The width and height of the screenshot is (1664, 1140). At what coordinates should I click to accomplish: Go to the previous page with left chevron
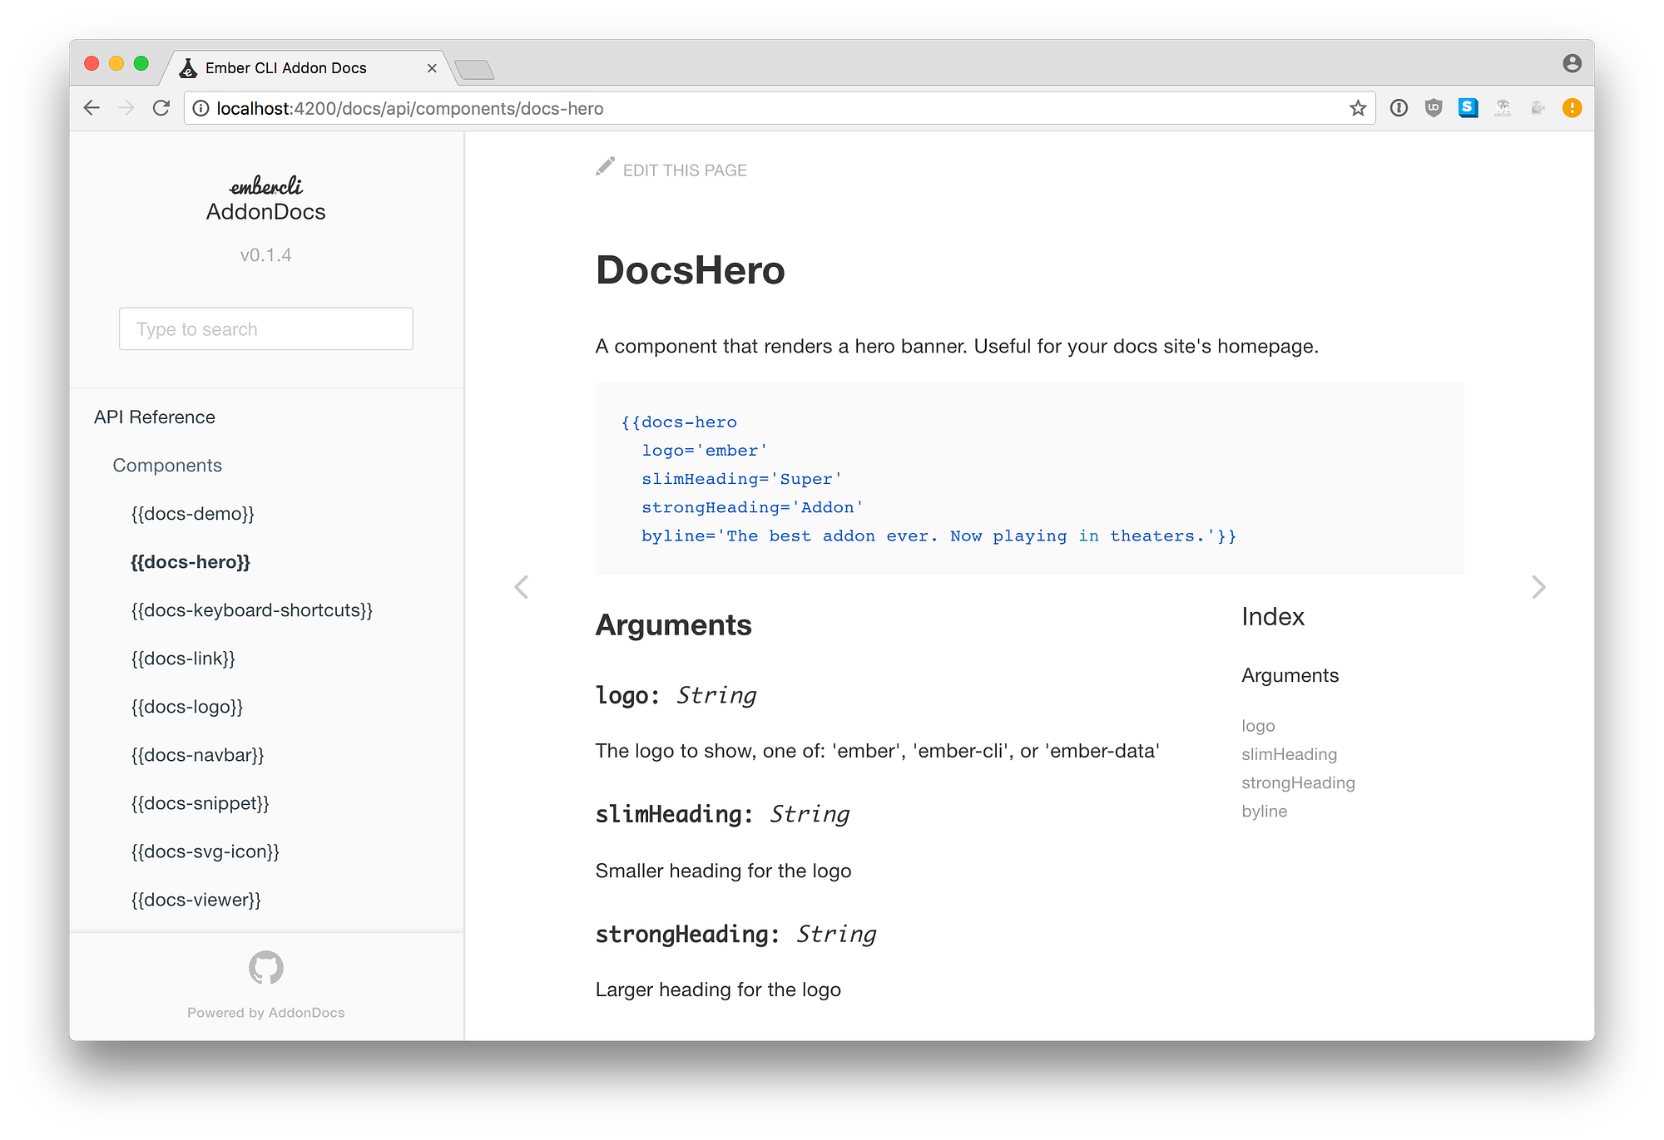pyautogui.click(x=522, y=587)
